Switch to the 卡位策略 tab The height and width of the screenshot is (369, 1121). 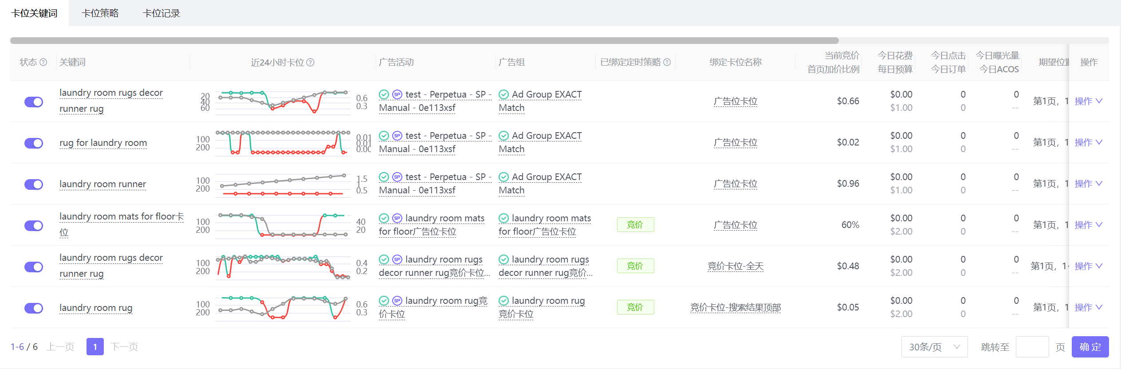(100, 13)
